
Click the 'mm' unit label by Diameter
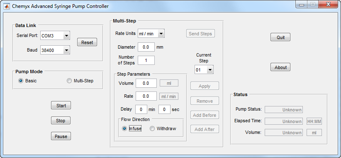tap(160, 47)
